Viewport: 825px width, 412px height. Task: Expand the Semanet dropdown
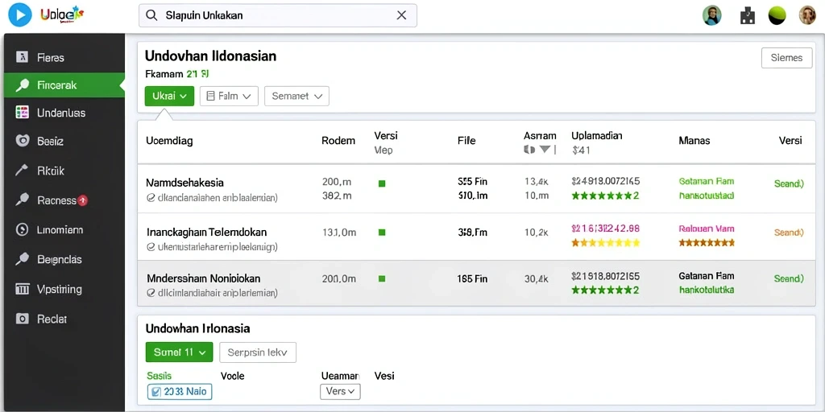click(x=296, y=97)
